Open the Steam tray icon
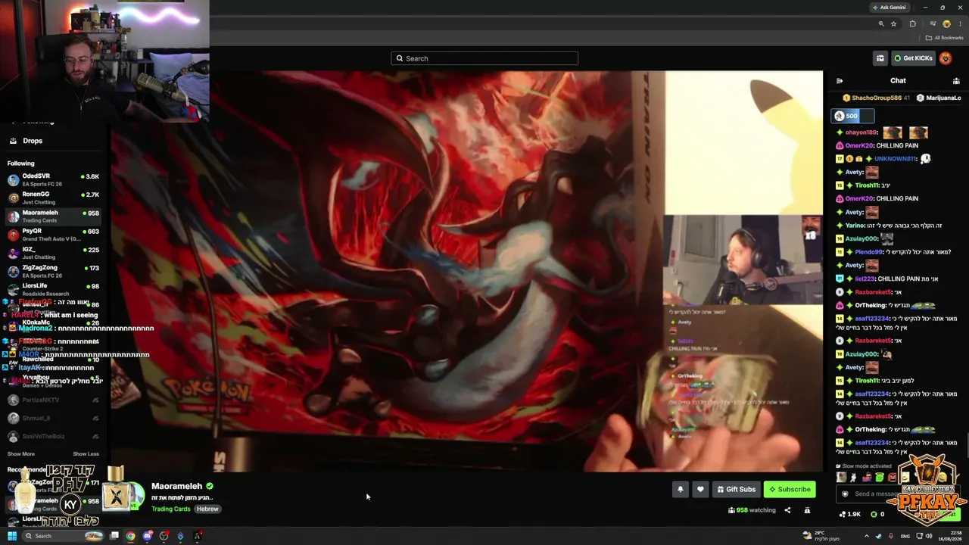 (x=879, y=536)
